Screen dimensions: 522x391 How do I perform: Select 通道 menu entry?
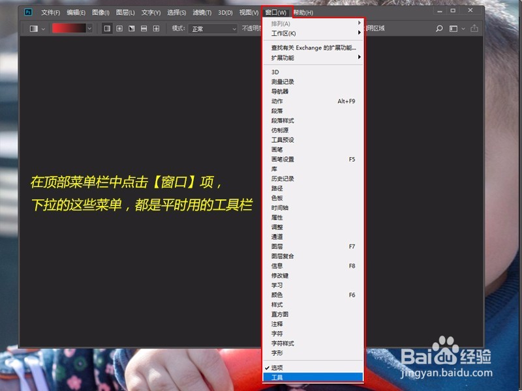313,237
